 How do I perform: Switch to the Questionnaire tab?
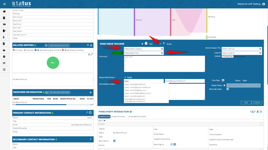pos(104,117)
